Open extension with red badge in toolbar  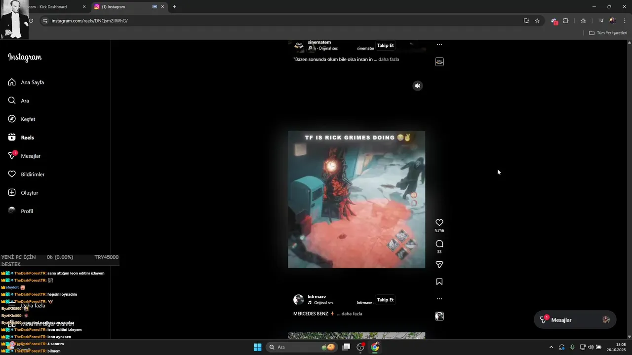tap(554, 21)
